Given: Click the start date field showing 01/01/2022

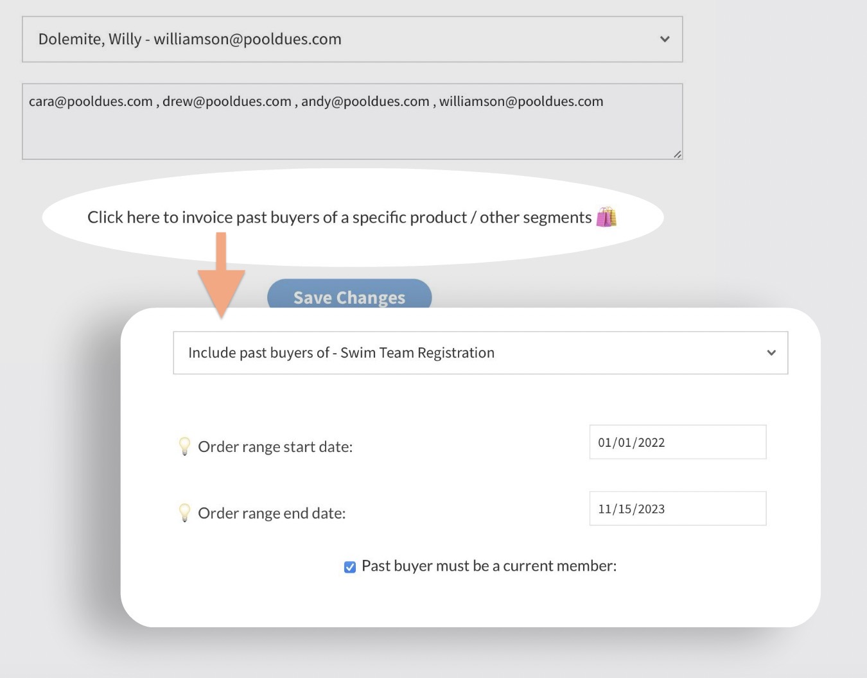Looking at the screenshot, I should (x=678, y=442).
